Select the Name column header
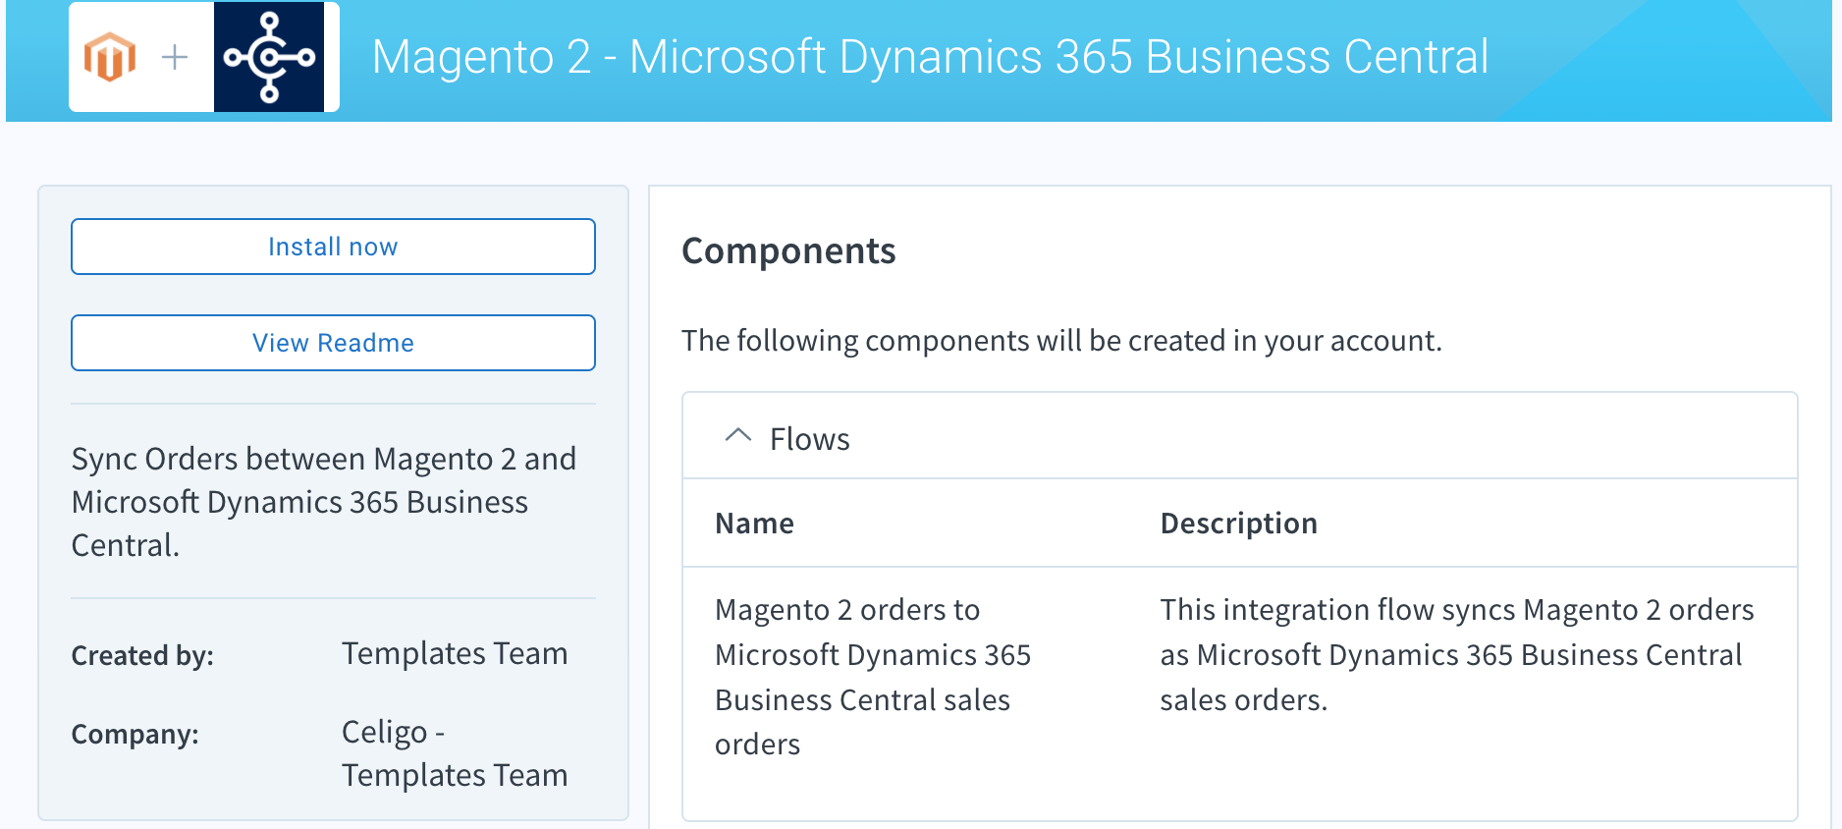The height and width of the screenshot is (829, 1842). [754, 524]
